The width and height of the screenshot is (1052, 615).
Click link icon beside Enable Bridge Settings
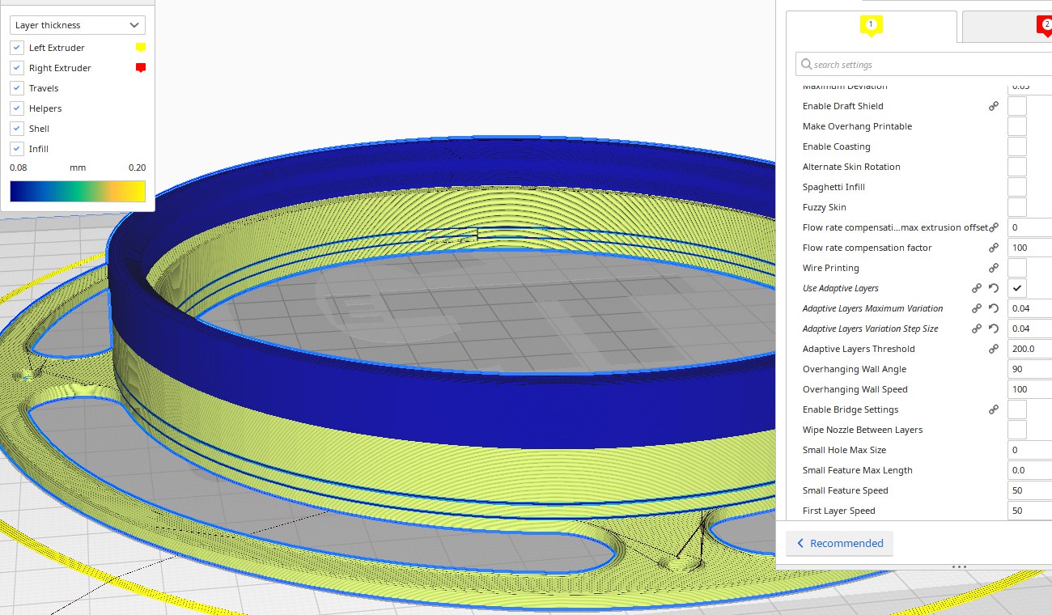click(x=994, y=409)
